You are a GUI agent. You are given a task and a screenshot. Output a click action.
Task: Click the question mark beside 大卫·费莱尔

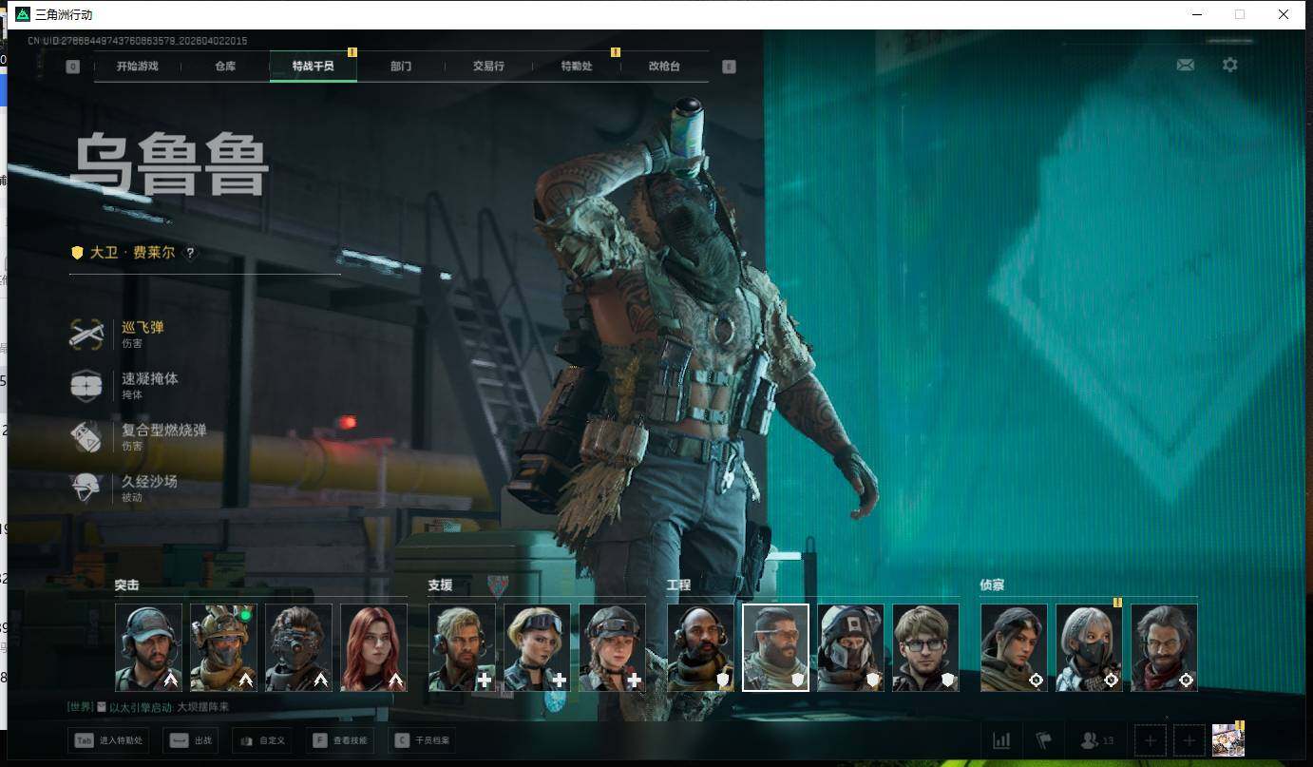click(190, 253)
